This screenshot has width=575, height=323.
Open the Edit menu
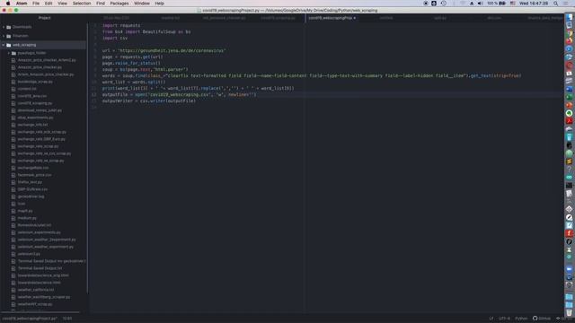pyautogui.click(x=49, y=4)
